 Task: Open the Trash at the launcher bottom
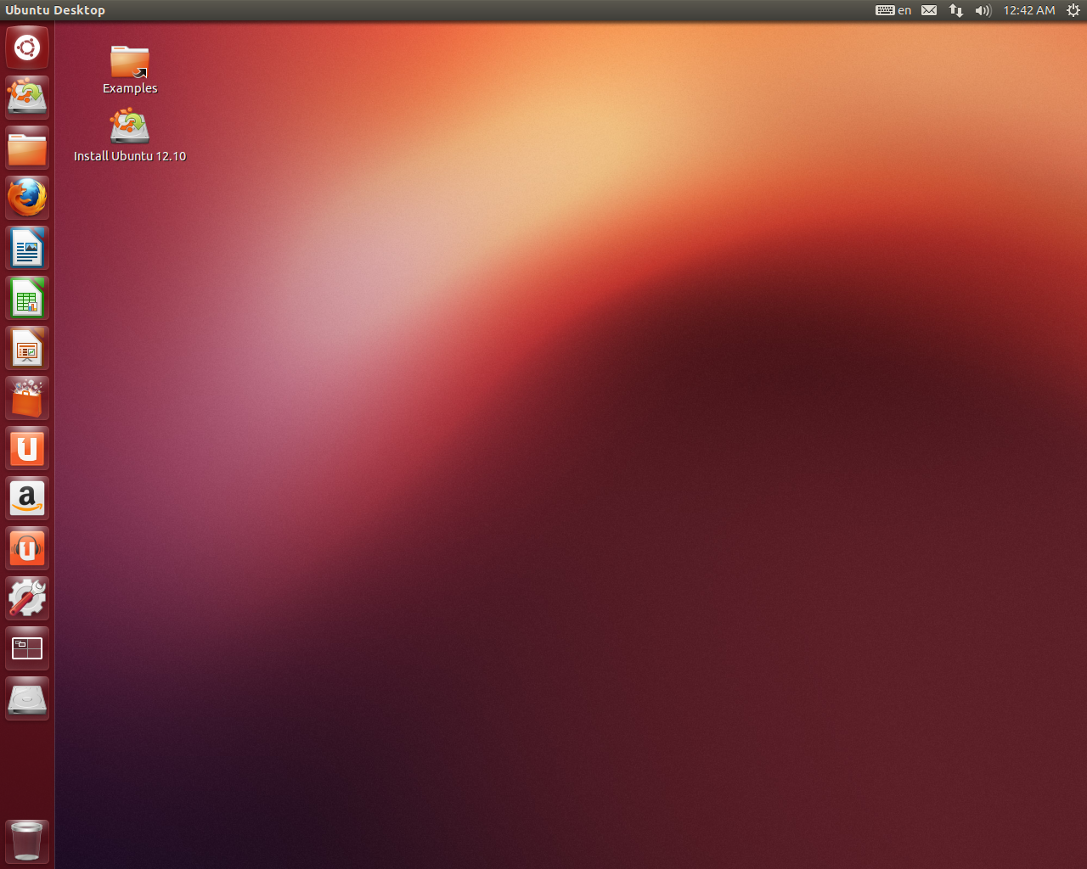26,841
